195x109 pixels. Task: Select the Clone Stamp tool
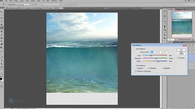(2, 38)
